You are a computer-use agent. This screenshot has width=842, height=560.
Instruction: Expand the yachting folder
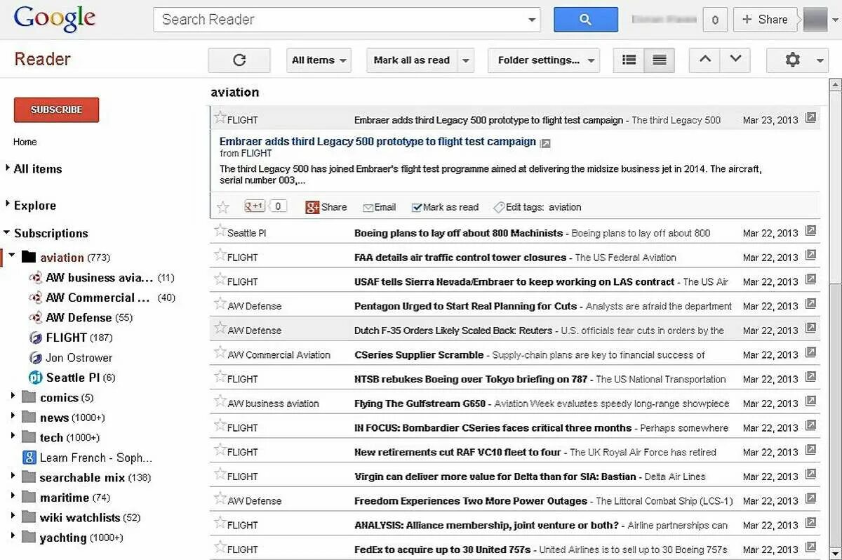(x=13, y=537)
